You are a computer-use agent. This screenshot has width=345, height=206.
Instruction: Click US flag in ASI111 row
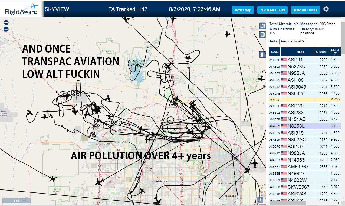(284, 60)
